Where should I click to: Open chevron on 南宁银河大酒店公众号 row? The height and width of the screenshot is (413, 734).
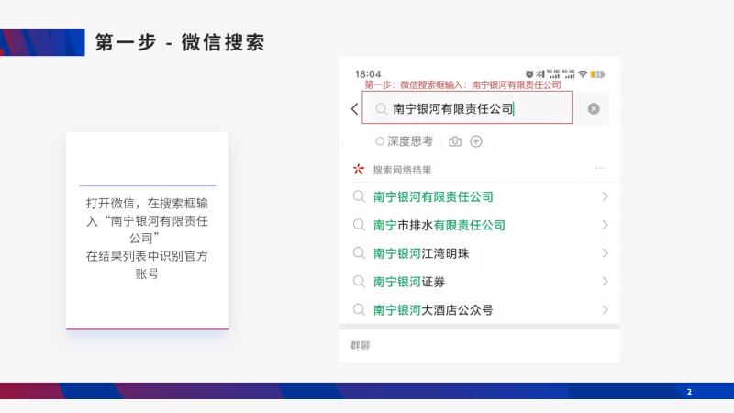pos(605,309)
